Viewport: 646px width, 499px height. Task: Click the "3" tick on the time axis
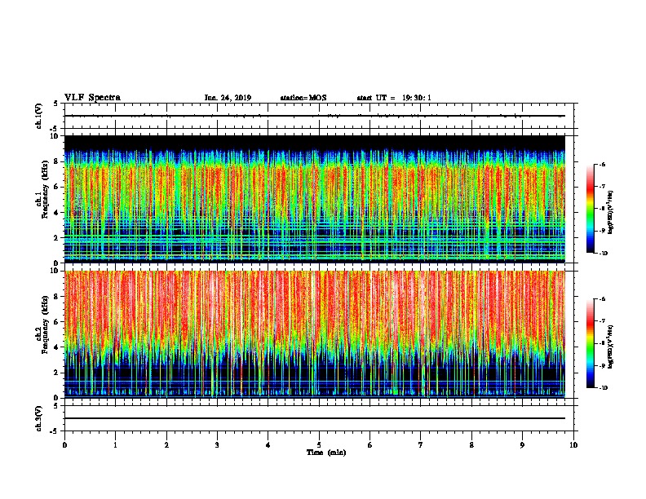[217, 445]
